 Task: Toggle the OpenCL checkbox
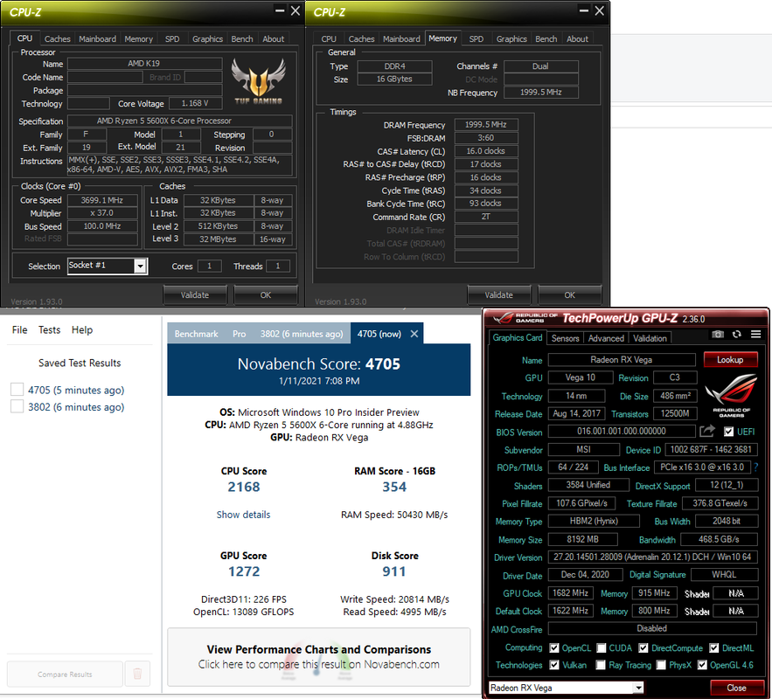coord(554,647)
